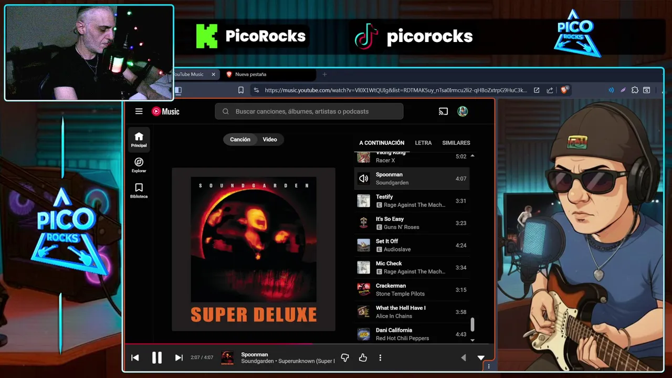Open Biblioteca in sidebar
This screenshot has width=672, height=378.
pos(139,191)
